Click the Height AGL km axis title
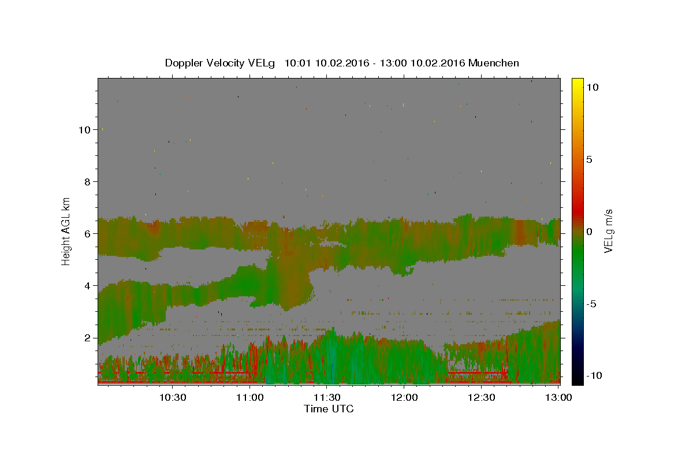Image resolution: width=693 pixels, height=462 pixels. [x=66, y=231]
